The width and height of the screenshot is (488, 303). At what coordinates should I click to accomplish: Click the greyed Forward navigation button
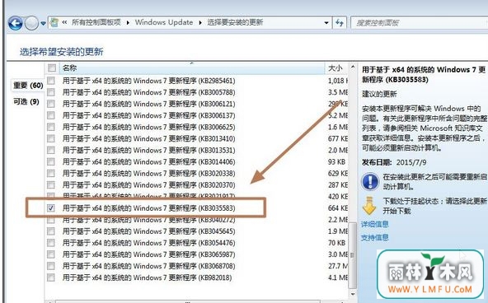coord(31,23)
